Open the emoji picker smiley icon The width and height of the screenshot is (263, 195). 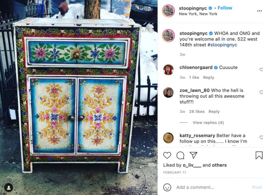coord(167,187)
